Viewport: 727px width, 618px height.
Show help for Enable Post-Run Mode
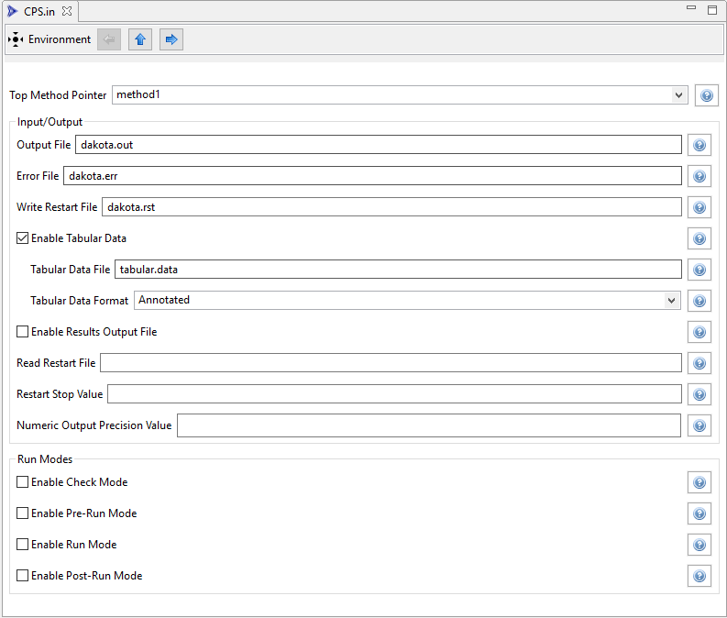point(699,576)
